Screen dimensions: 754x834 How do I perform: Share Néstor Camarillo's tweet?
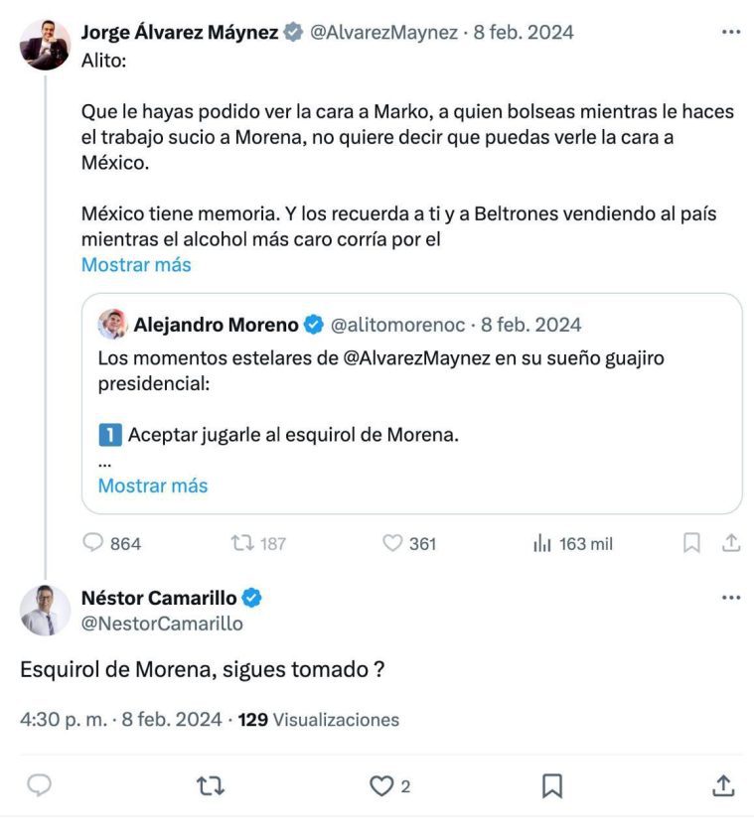pyautogui.click(x=724, y=785)
